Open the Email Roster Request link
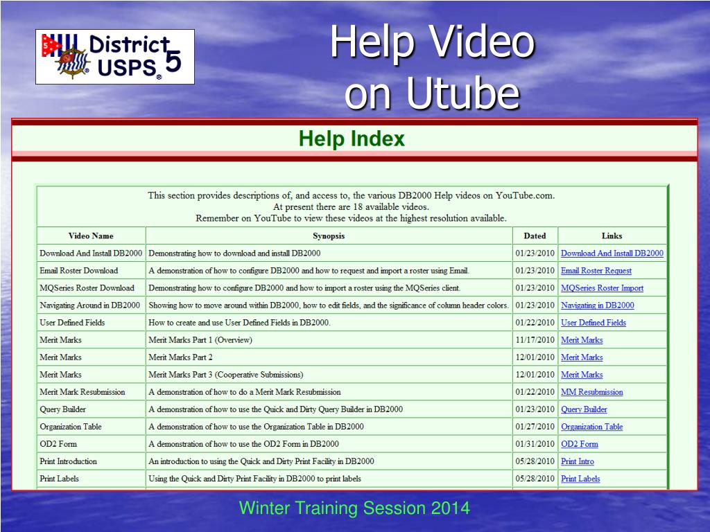710x532 pixels. coord(596,271)
